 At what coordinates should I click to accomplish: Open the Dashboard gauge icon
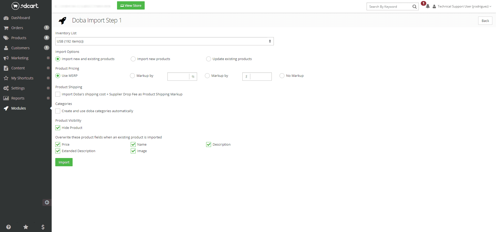click(x=6, y=18)
